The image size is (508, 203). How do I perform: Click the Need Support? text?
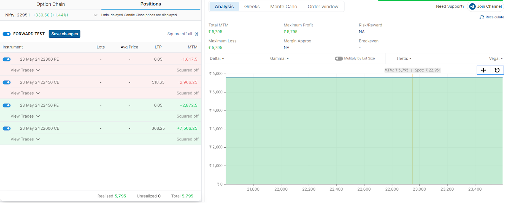[450, 6]
